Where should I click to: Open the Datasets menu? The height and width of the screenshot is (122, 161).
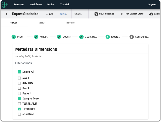[x=19, y=5]
